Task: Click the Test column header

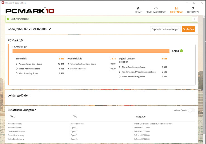Action: (12, 117)
